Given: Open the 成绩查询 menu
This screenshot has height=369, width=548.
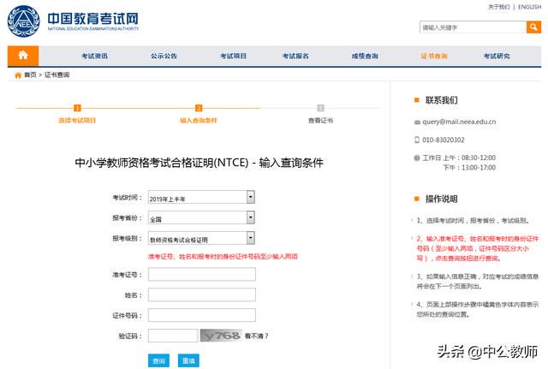Looking at the screenshot, I should click(x=365, y=56).
